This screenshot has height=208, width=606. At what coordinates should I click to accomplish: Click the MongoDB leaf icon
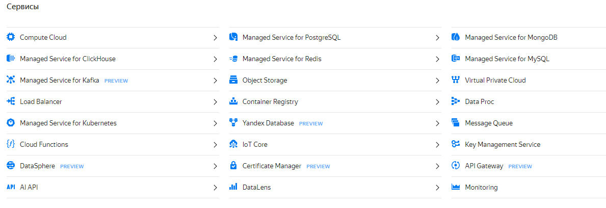[x=456, y=37]
